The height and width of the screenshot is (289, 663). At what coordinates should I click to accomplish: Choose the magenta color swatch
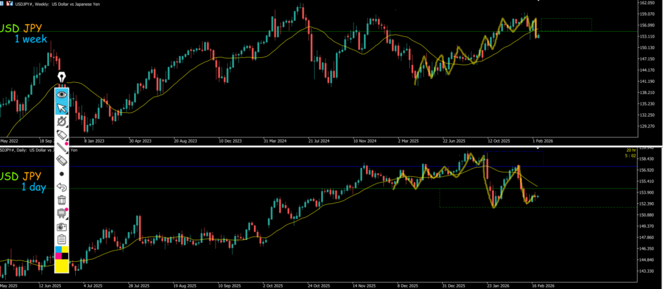(58, 255)
